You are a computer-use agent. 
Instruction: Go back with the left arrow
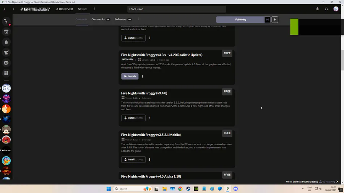[4, 9]
